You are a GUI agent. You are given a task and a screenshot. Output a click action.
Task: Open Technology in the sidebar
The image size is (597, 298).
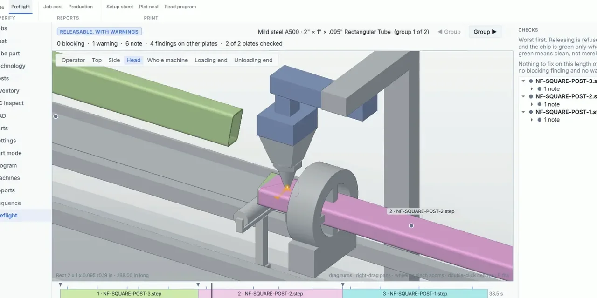pyautogui.click(x=13, y=66)
